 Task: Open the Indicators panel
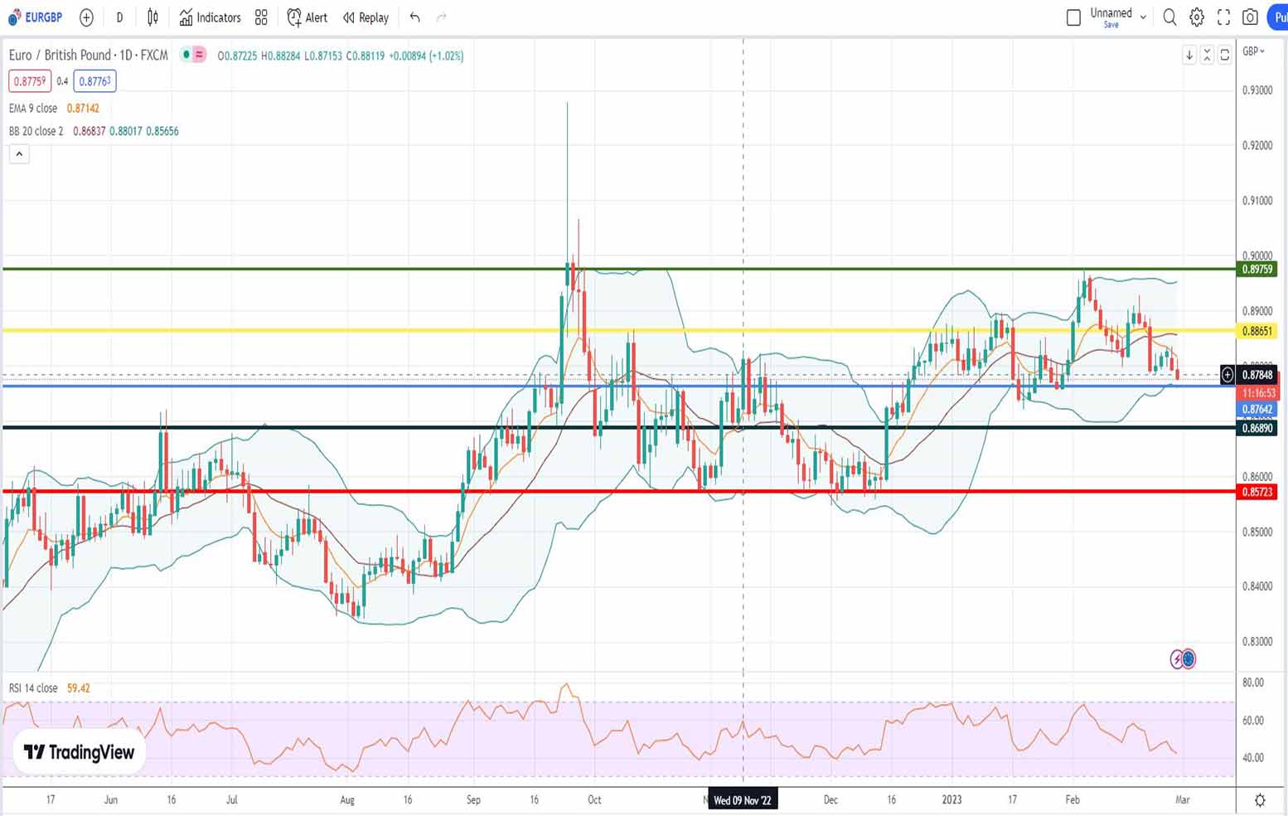211,17
